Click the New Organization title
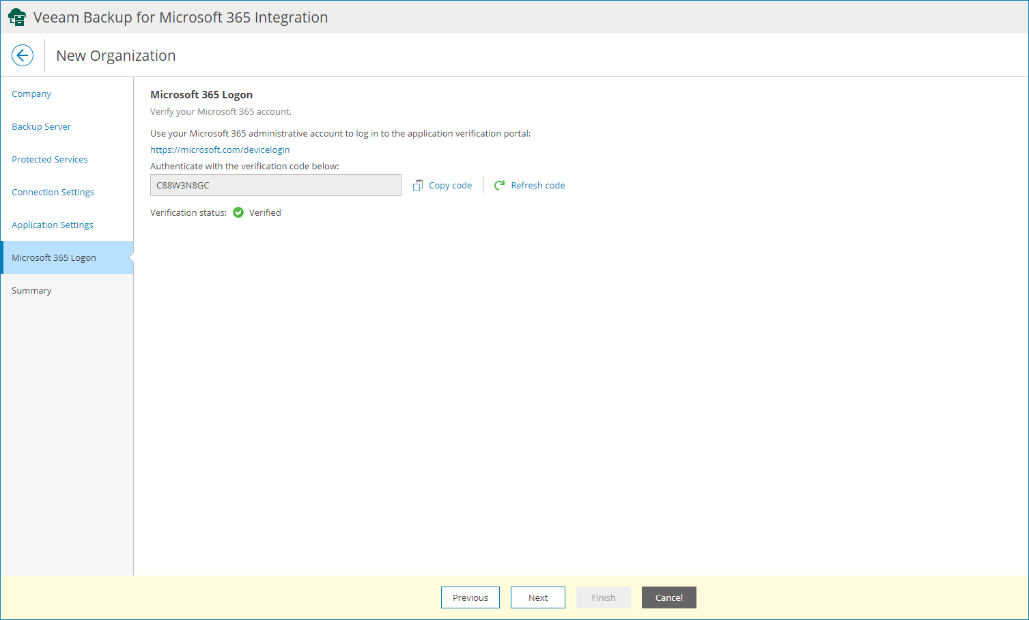This screenshot has height=620, width=1029. point(116,55)
